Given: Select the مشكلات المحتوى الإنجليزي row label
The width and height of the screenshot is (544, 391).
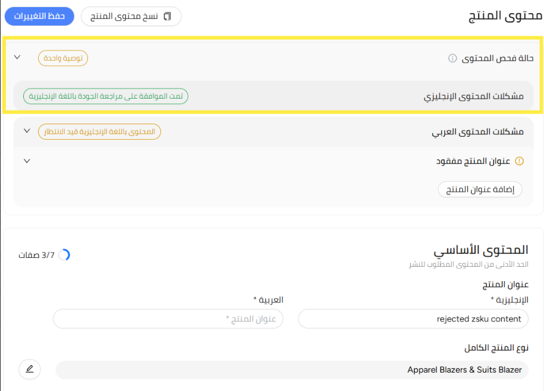Looking at the screenshot, I should (x=473, y=96).
